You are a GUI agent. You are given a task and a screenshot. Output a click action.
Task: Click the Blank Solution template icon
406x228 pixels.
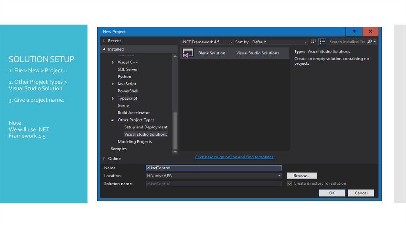188,53
